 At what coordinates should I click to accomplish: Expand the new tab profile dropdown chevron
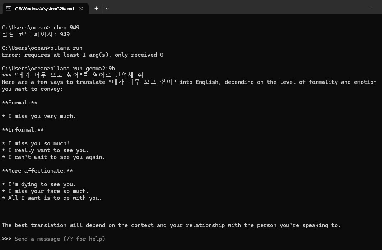click(x=107, y=9)
